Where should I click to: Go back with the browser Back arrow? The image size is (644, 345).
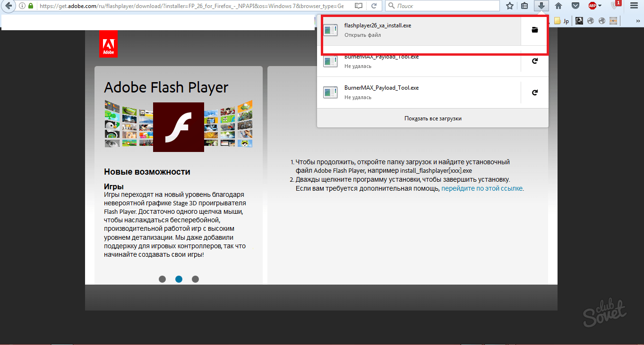8,6
